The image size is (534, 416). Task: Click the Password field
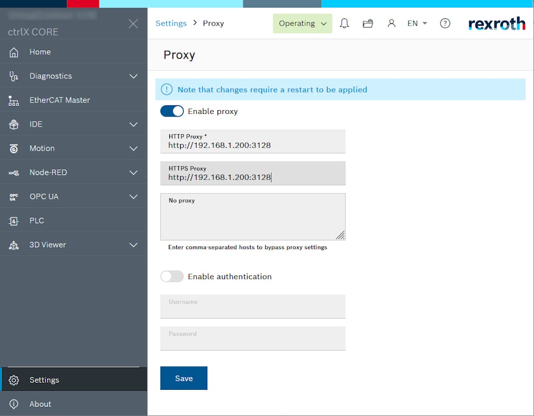(x=253, y=338)
